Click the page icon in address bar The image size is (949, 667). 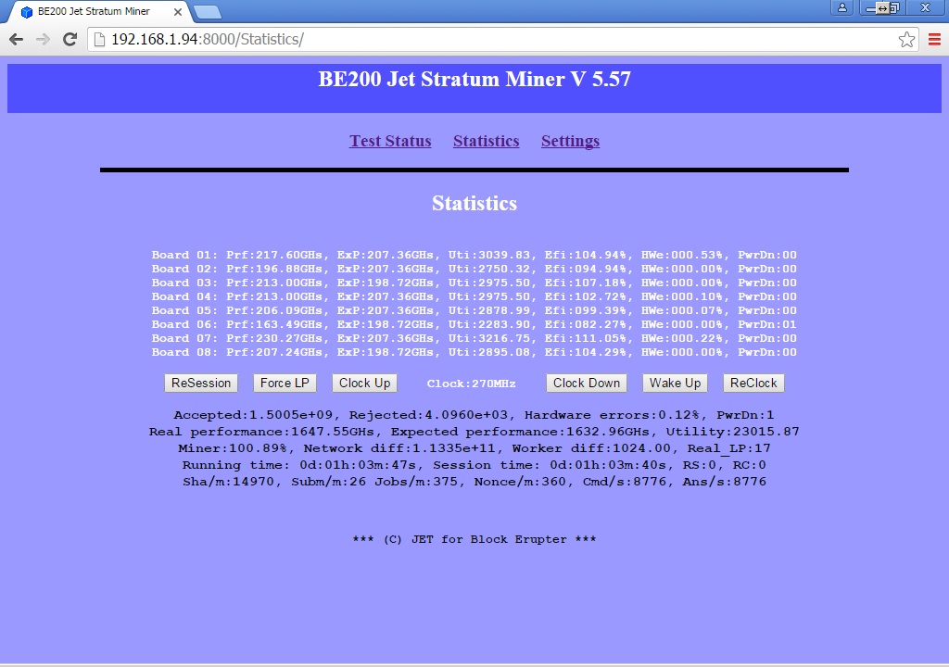coord(99,39)
